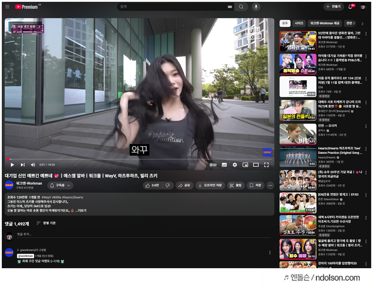Open the notifications bell
This screenshot has width=373, height=287.
350,7
